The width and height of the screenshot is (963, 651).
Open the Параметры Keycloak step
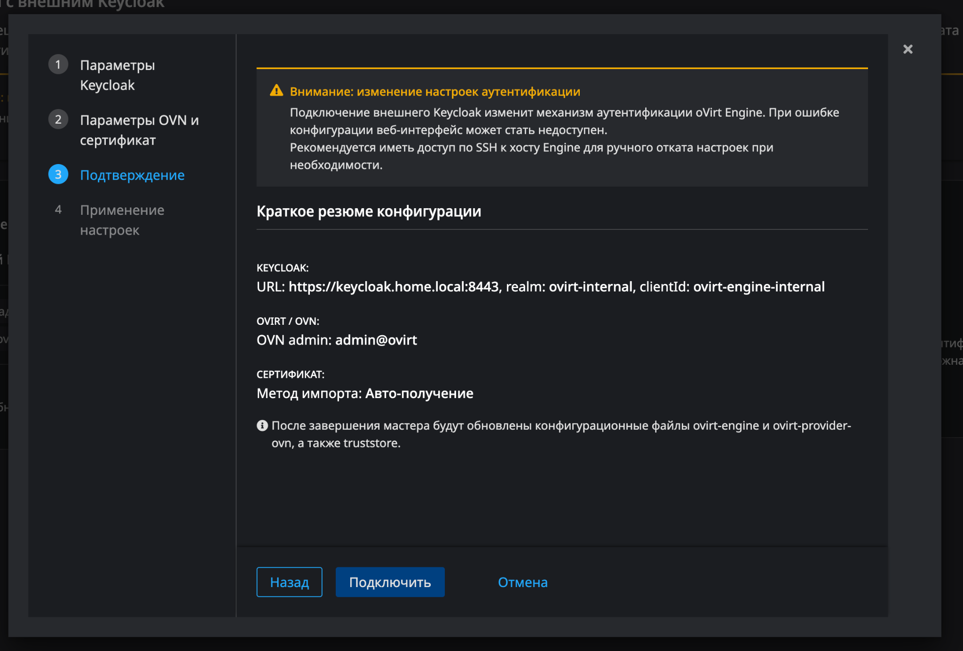(117, 75)
